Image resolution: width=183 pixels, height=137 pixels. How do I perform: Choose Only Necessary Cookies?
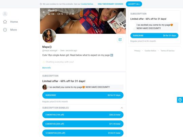[110, 4]
